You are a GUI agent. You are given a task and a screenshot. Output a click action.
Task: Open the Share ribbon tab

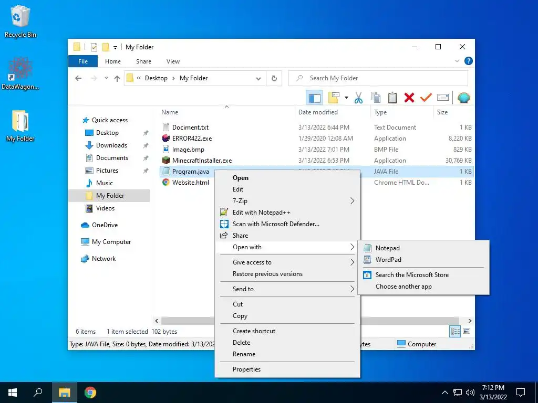[x=143, y=61]
